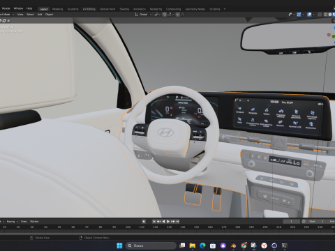The width and height of the screenshot is (335, 251).
Task: Click the Blender icon on the taskbar
Action: pos(233,245)
